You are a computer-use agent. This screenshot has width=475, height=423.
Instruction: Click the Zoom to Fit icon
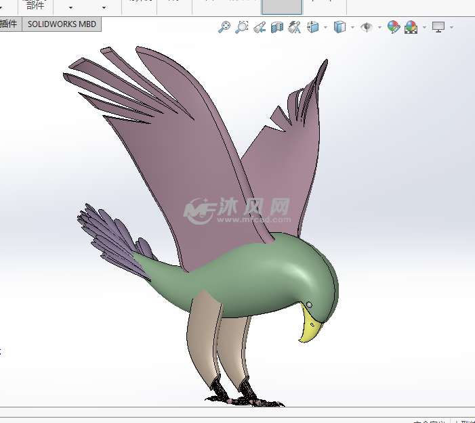(x=224, y=27)
